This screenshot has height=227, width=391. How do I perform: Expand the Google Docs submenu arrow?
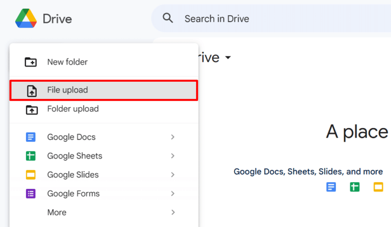[x=173, y=137]
